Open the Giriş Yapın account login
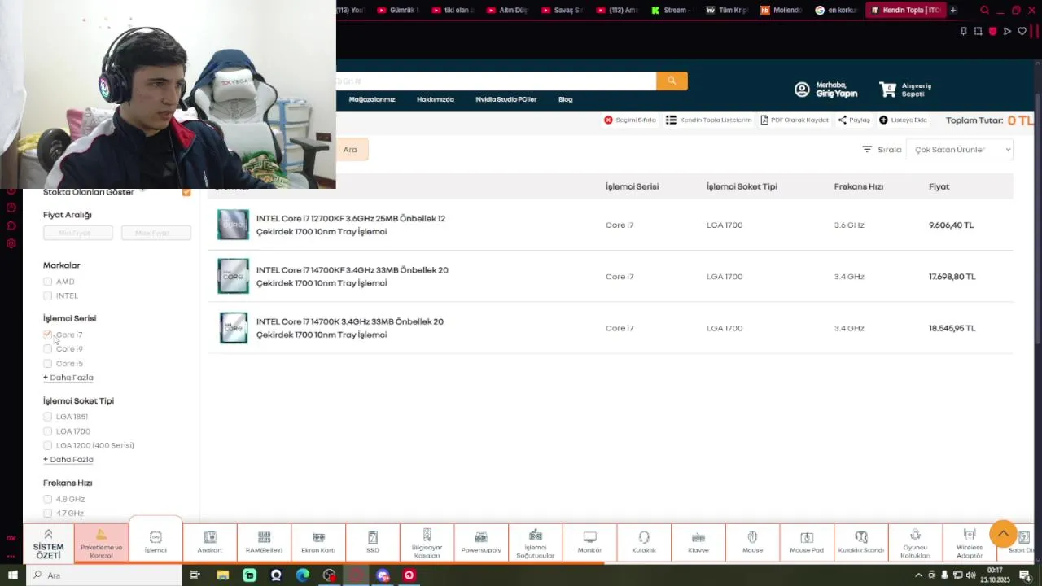This screenshot has height=586, width=1042. [826, 90]
